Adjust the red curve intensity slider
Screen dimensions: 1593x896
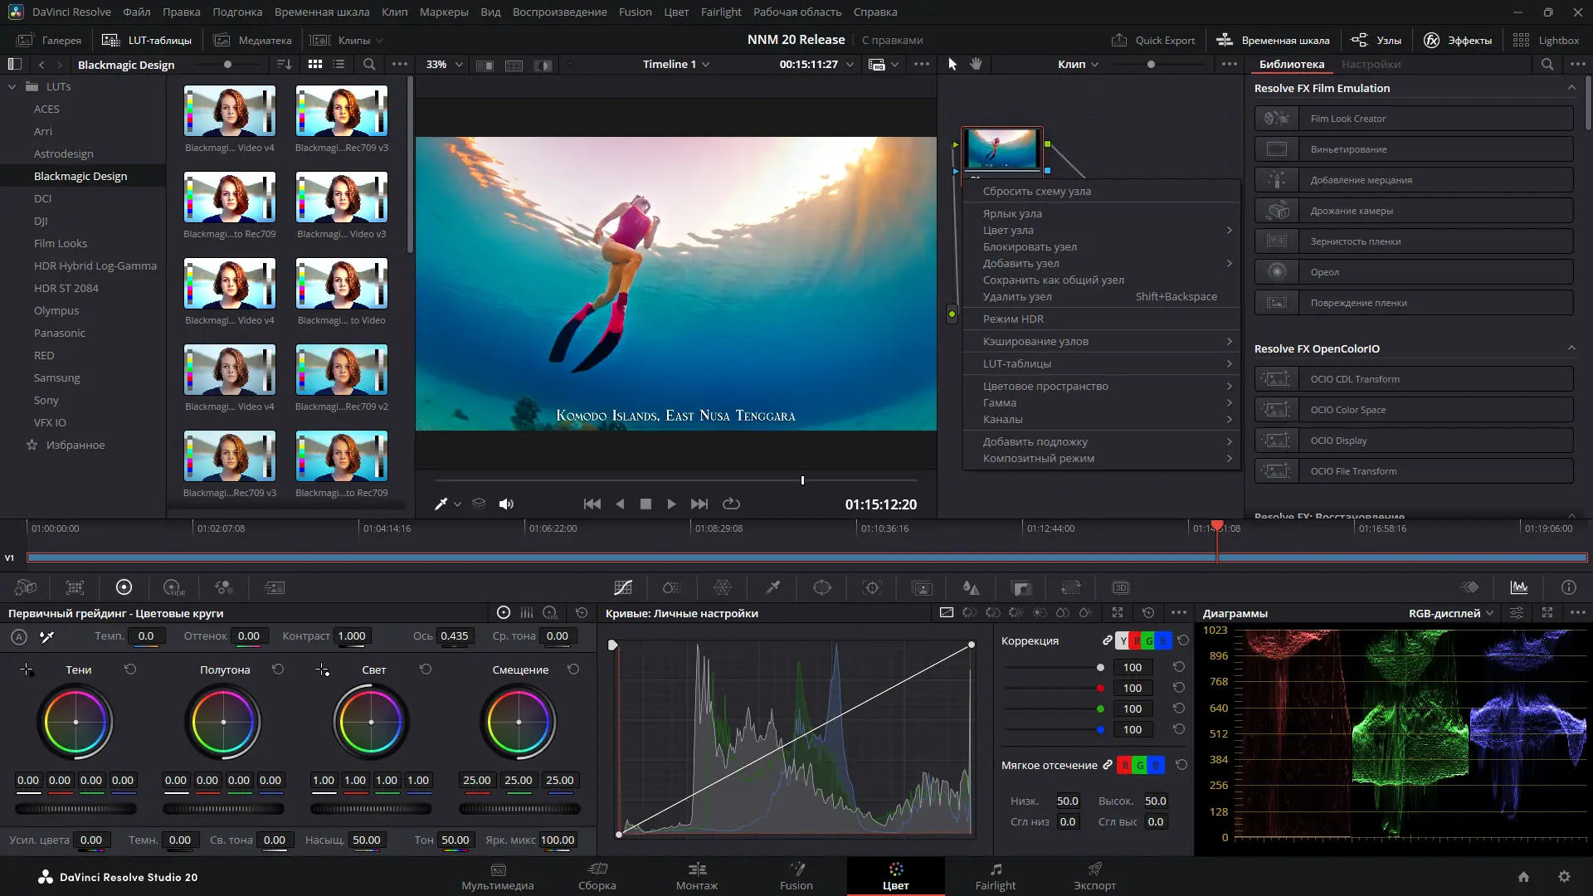click(x=1100, y=688)
